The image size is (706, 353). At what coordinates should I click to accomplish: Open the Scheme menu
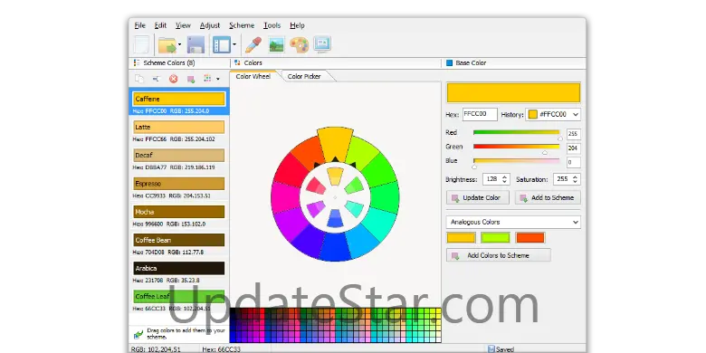(242, 25)
